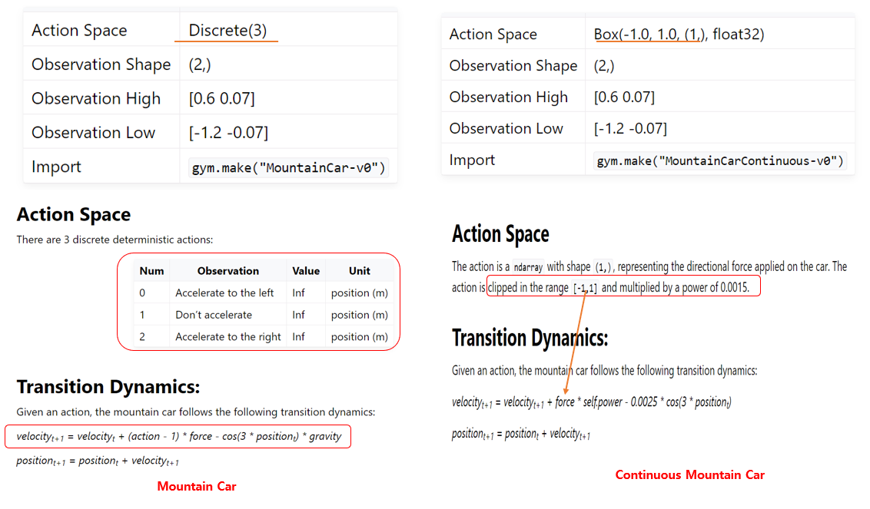Click the [0.6 0.07] value in MountainCar-v0 table

(221, 99)
